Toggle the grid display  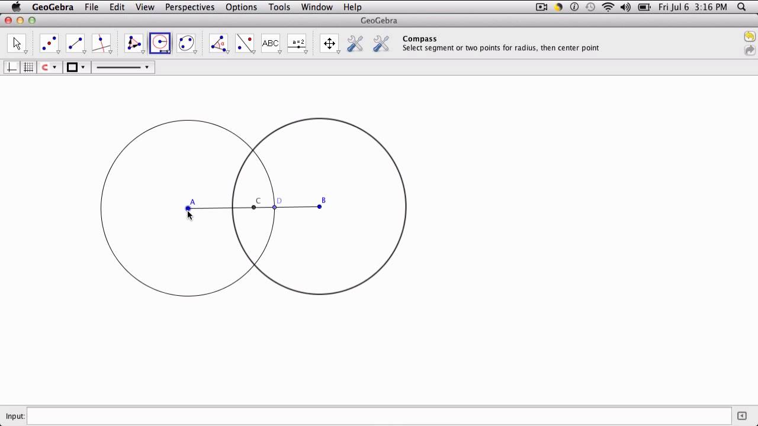point(28,67)
